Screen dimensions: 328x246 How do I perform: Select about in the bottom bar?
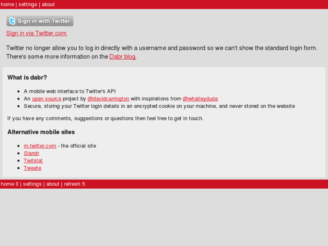click(53, 184)
